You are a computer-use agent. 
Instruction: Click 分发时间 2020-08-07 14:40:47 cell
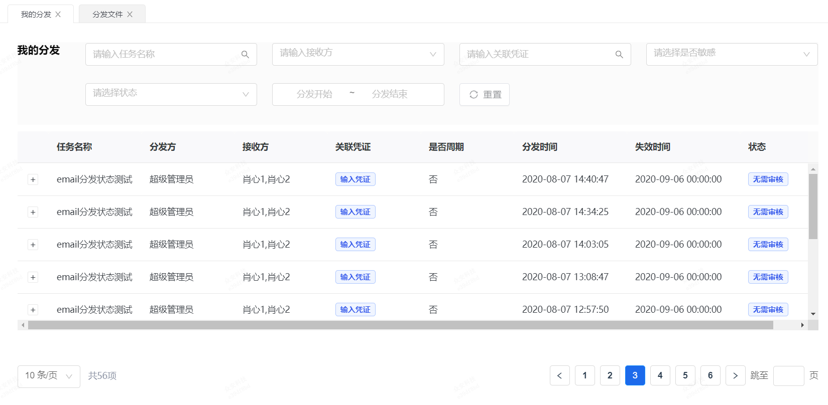coord(565,179)
